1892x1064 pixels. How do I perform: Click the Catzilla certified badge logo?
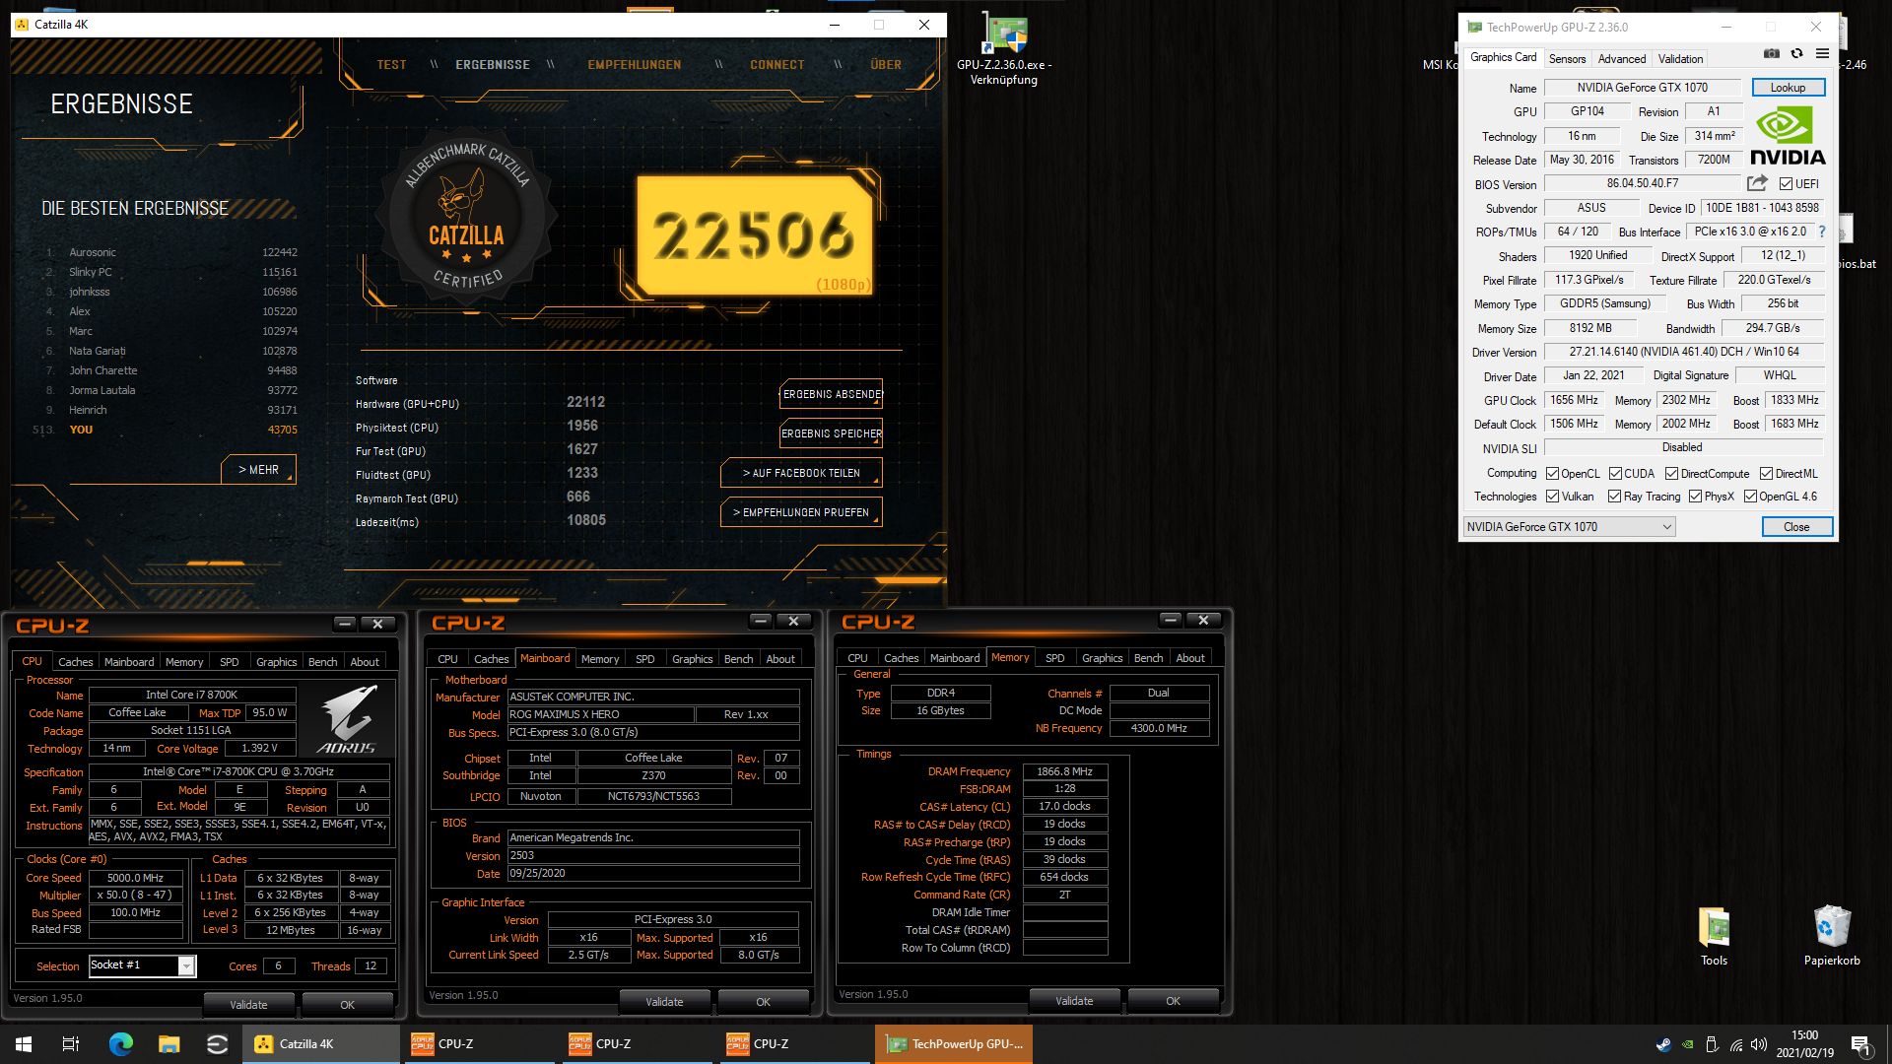tap(466, 217)
